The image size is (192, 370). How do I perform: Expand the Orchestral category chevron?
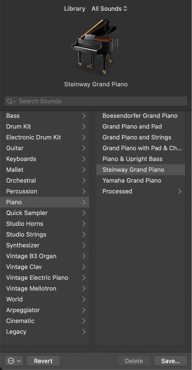tap(84, 181)
